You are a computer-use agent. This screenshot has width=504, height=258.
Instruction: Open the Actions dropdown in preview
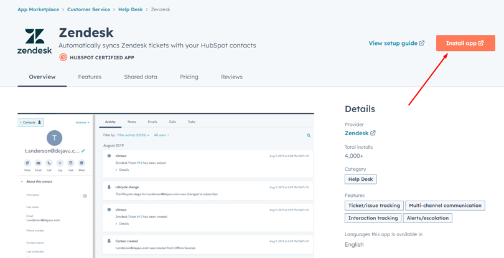pos(83,122)
